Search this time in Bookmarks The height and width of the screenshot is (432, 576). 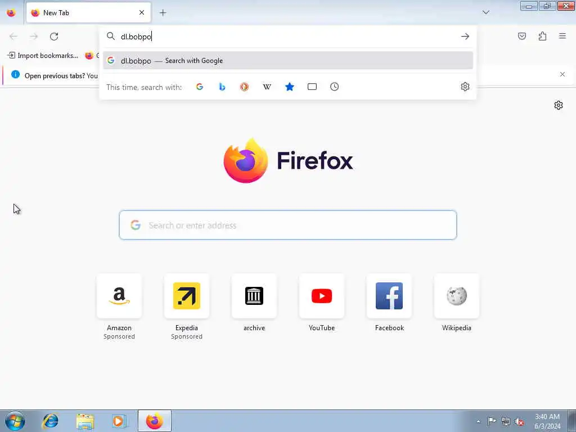pyautogui.click(x=290, y=87)
